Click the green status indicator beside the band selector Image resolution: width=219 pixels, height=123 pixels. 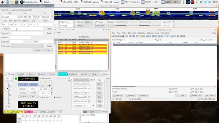(x=16, y=79)
